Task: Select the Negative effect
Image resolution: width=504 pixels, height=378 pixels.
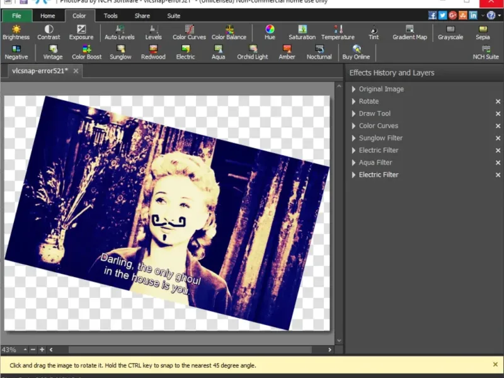Action: (16, 53)
